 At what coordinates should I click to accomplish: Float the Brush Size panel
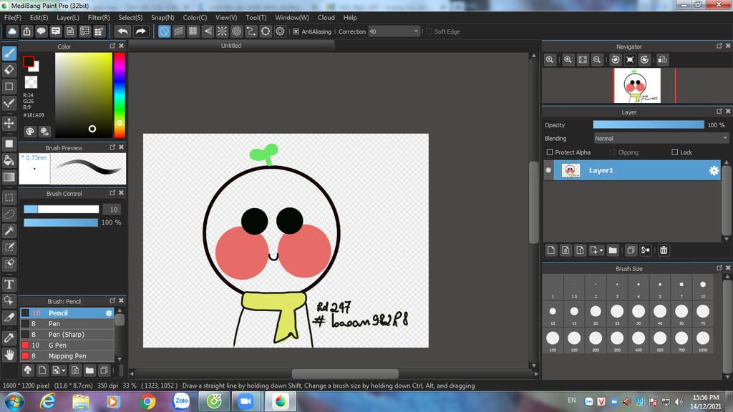(x=719, y=268)
